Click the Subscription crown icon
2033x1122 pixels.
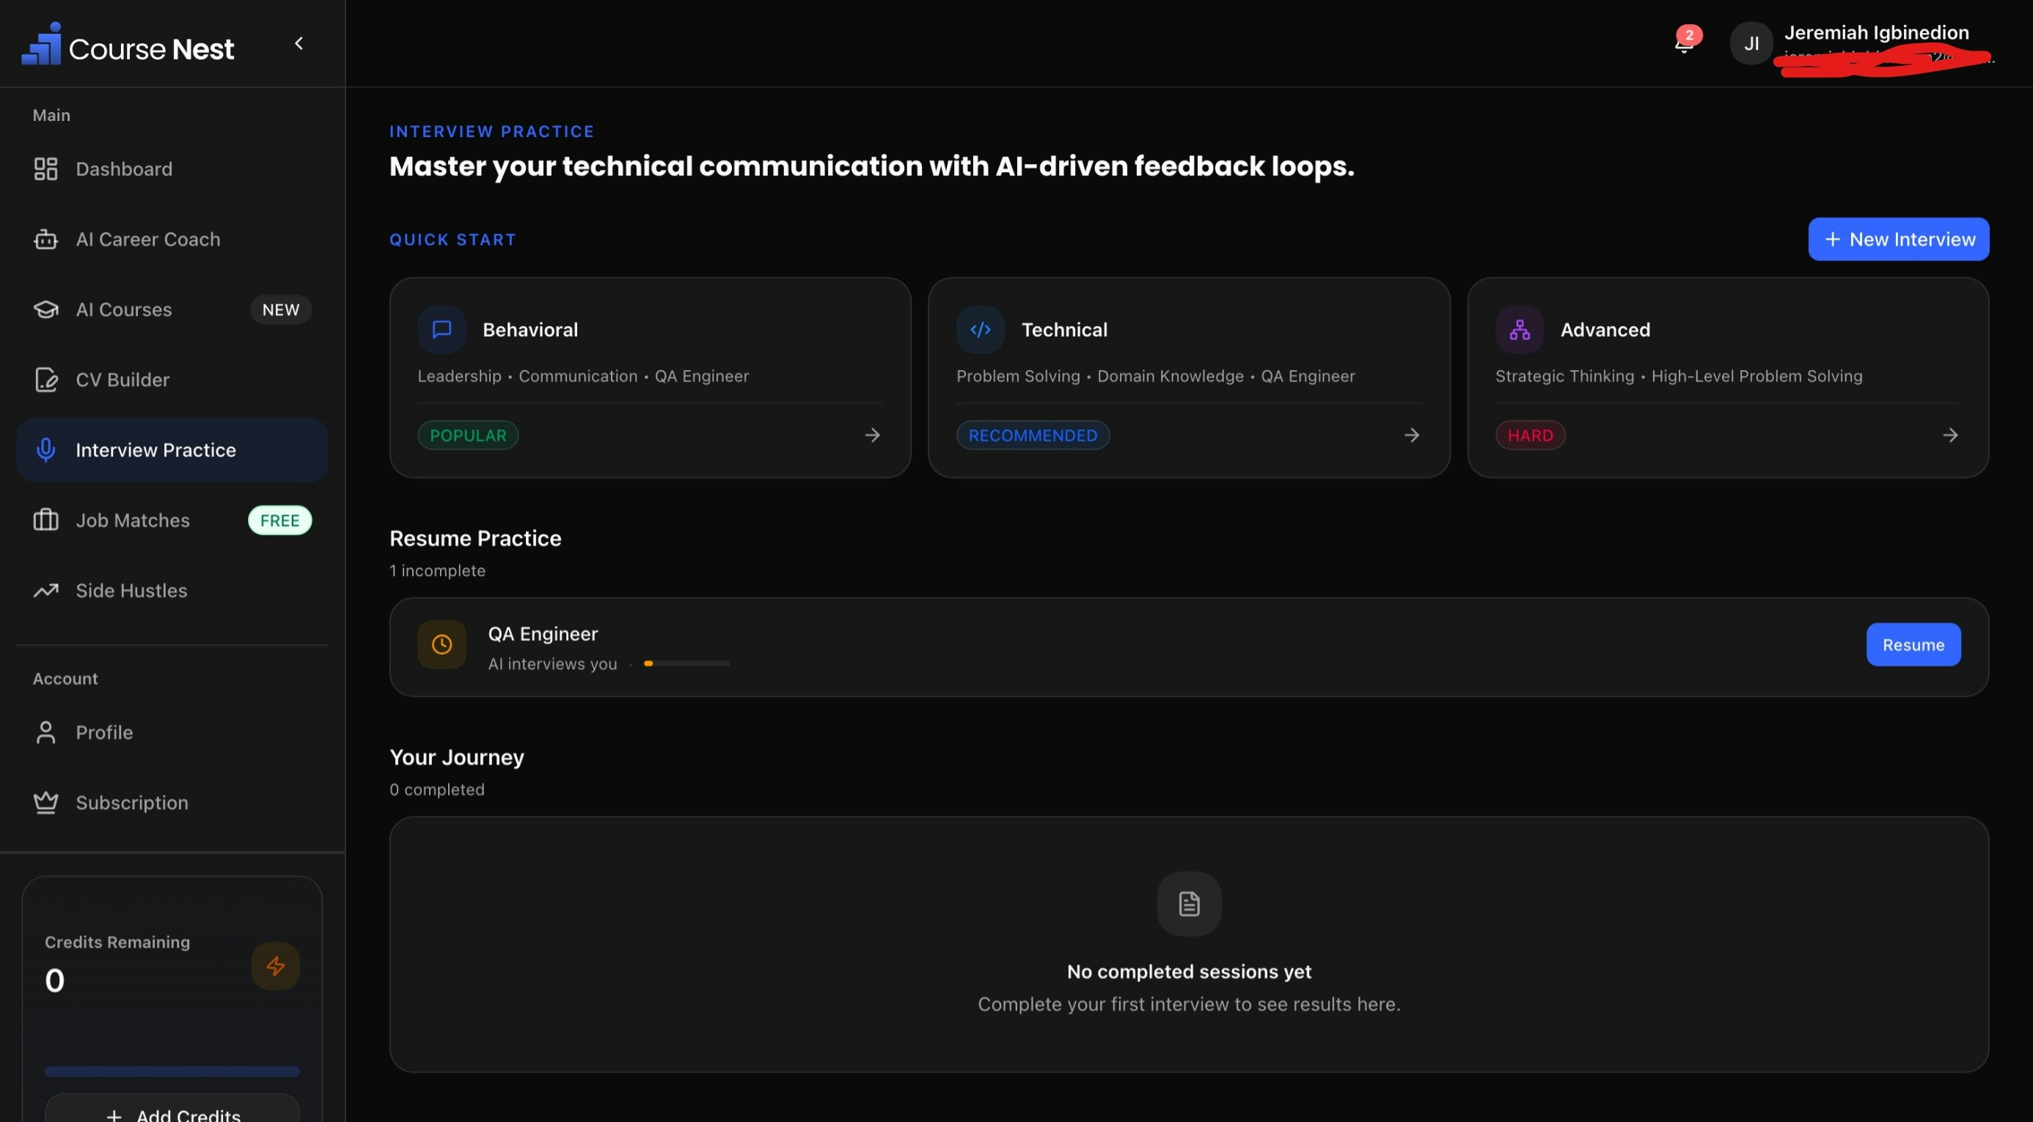[45, 802]
